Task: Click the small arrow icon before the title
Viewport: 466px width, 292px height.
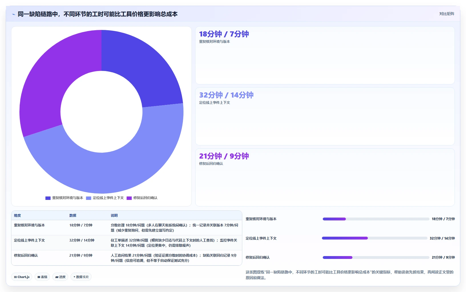Action: point(13,14)
